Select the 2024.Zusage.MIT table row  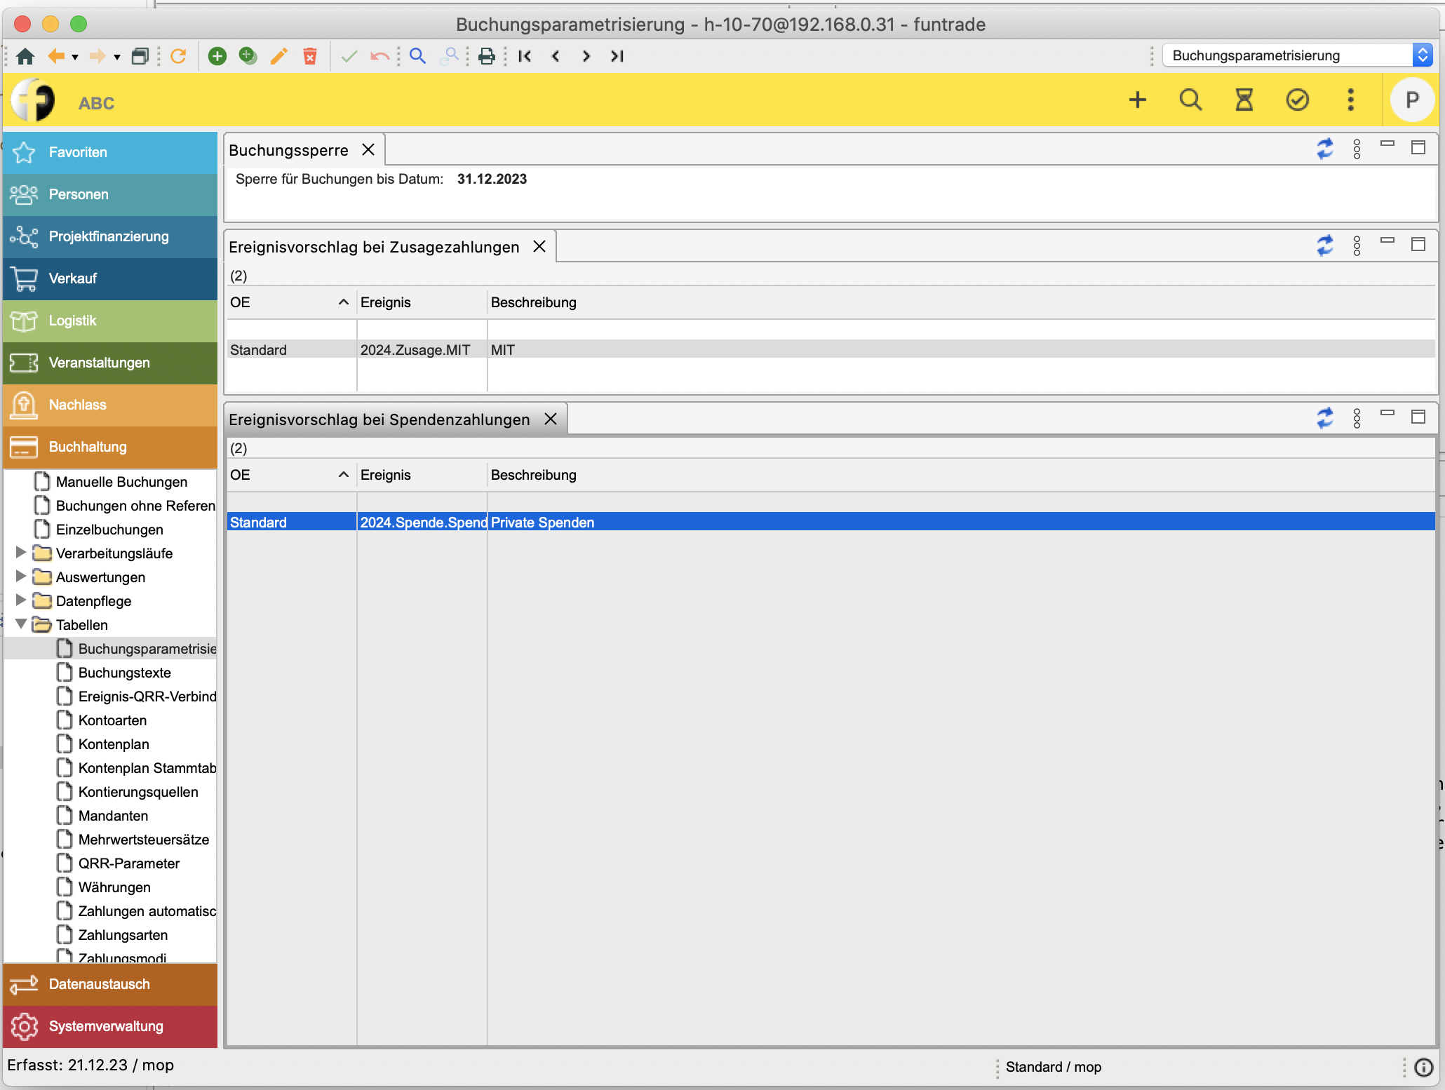point(415,350)
